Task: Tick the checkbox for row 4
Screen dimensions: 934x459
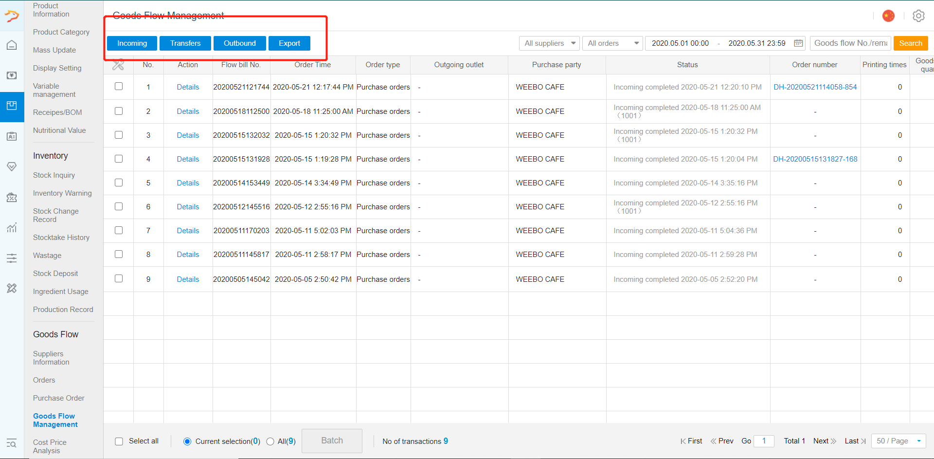Action: (119, 159)
